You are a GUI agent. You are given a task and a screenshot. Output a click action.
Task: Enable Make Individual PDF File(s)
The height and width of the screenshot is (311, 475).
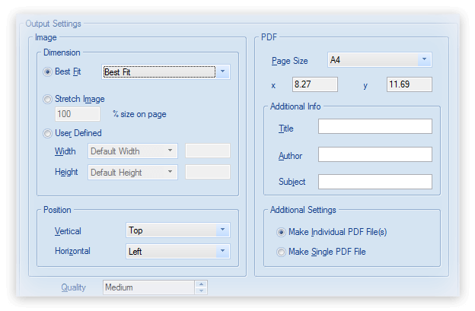tap(282, 232)
